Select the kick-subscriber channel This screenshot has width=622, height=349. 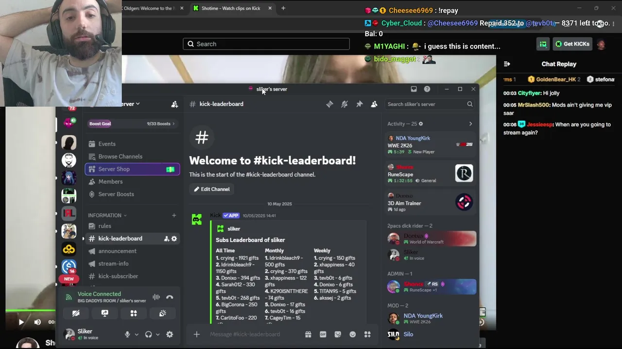point(132,276)
